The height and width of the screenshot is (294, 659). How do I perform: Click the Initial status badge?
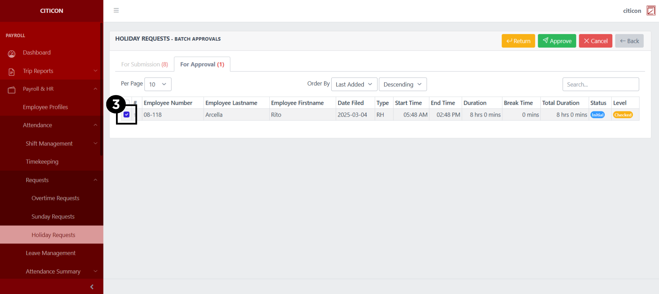coord(597,115)
